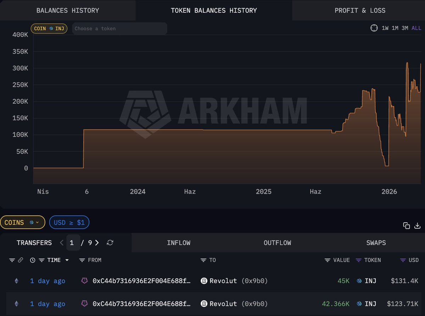Switch to the INFLOW tab
This screenshot has height=316, width=425.
coord(179,243)
